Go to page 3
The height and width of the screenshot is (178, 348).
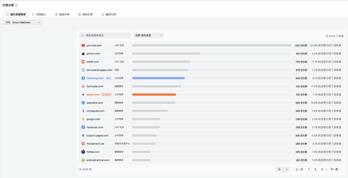[x=322, y=169]
